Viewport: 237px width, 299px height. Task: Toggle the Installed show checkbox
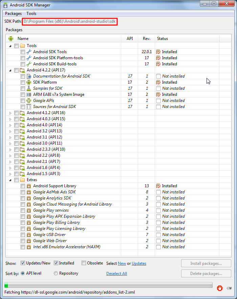(x=56, y=263)
